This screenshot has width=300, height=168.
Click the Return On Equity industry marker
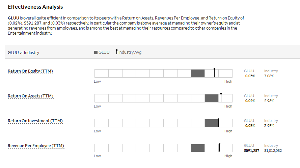tap(214, 73)
